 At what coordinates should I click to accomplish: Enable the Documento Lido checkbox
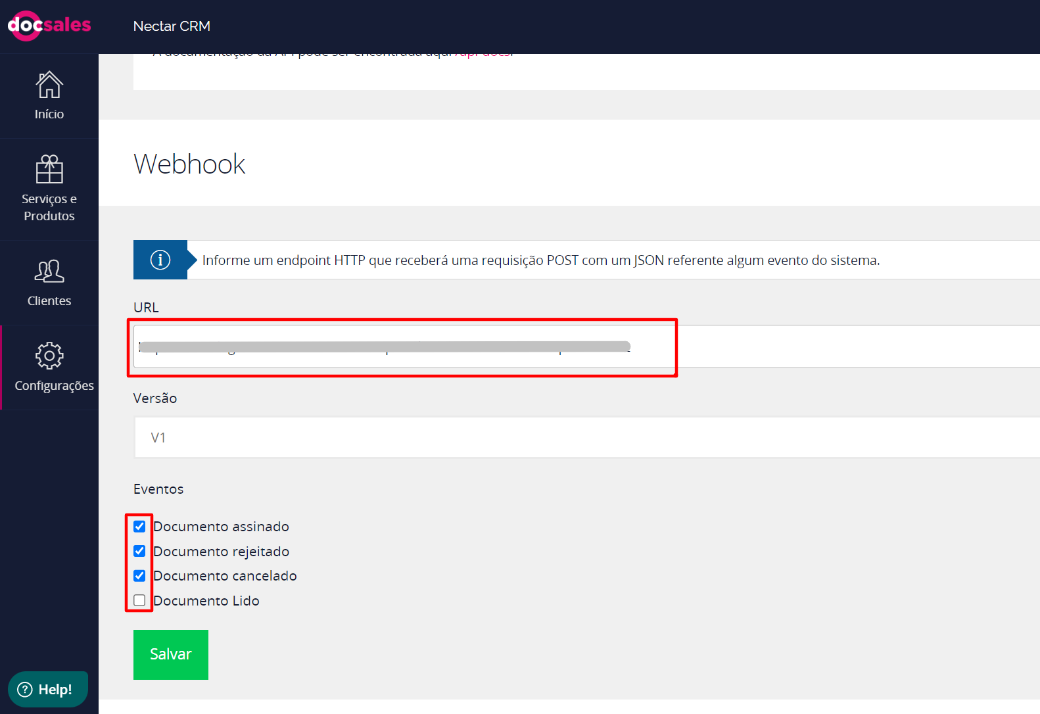[139, 600]
